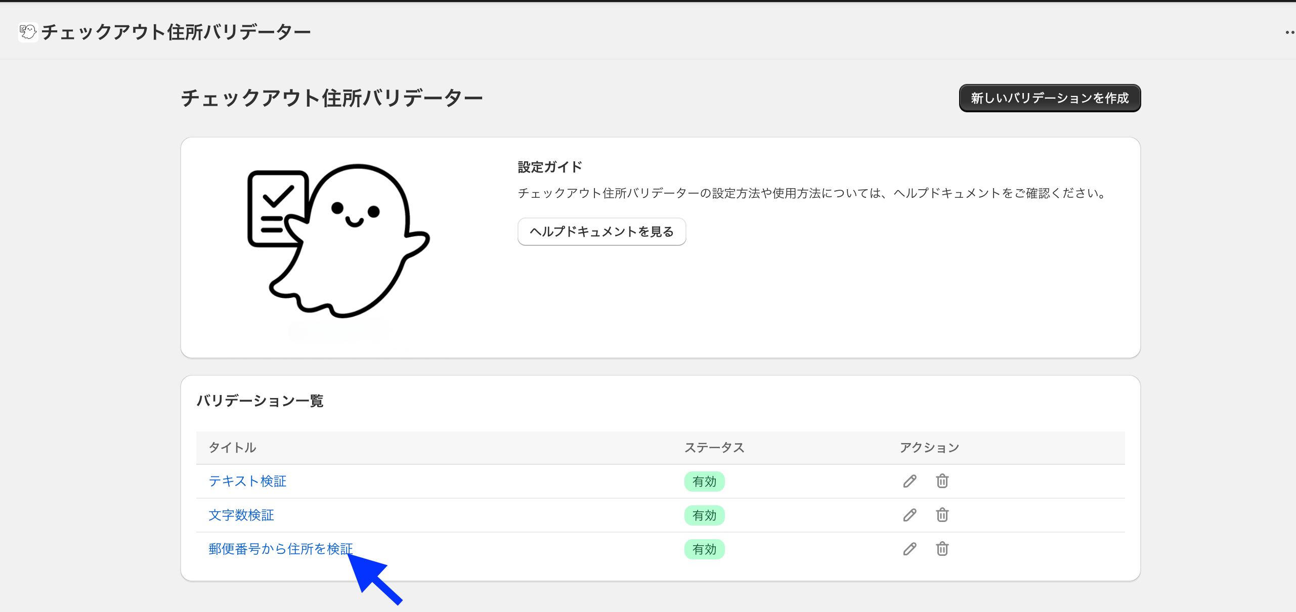Screen dimensions: 1296x612
Task: Delete 郵便番号から住所を検証 with trash icon
Action: tap(942, 549)
